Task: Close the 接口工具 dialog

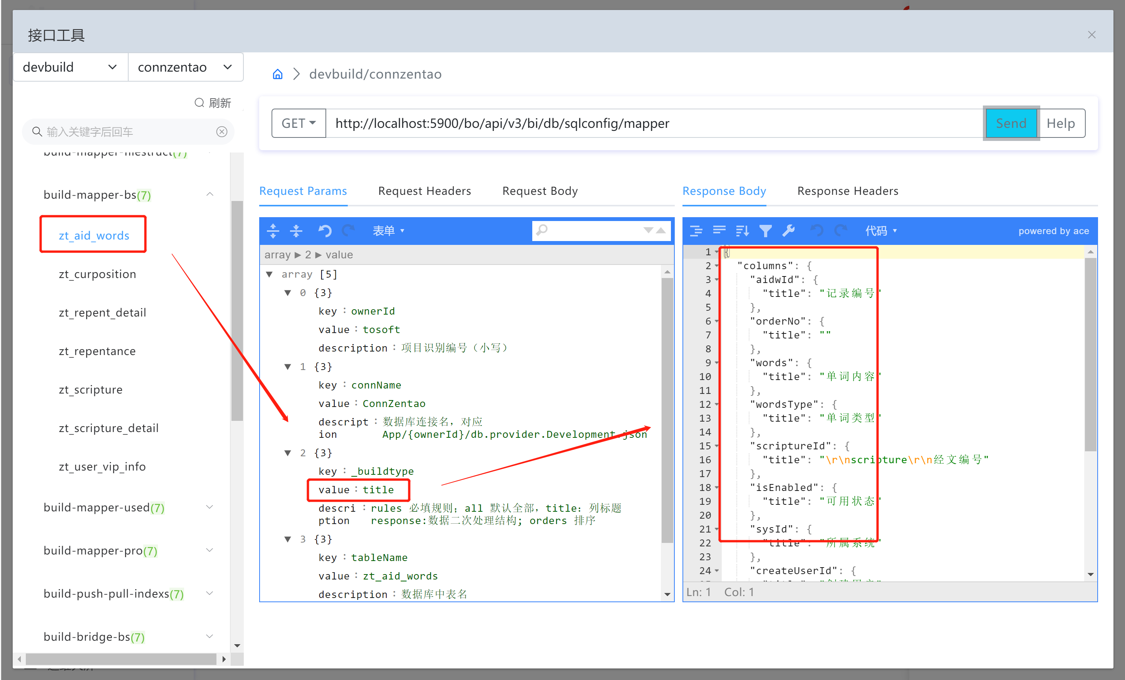Action: pos(1091,35)
